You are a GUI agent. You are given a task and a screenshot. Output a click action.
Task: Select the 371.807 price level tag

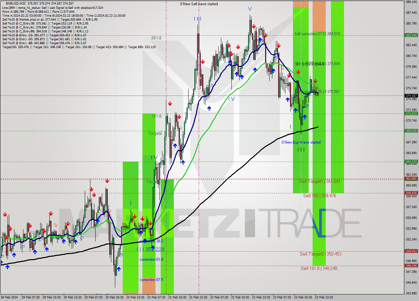tap(411, 114)
